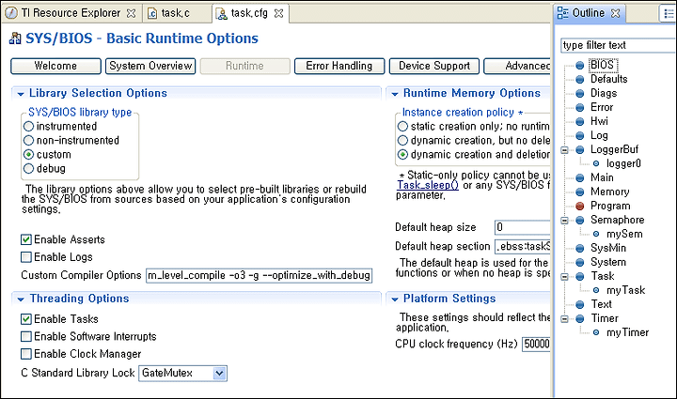Image resolution: width=677 pixels, height=399 pixels.
Task: Click the Custom Compiler Options field
Action: (260, 275)
